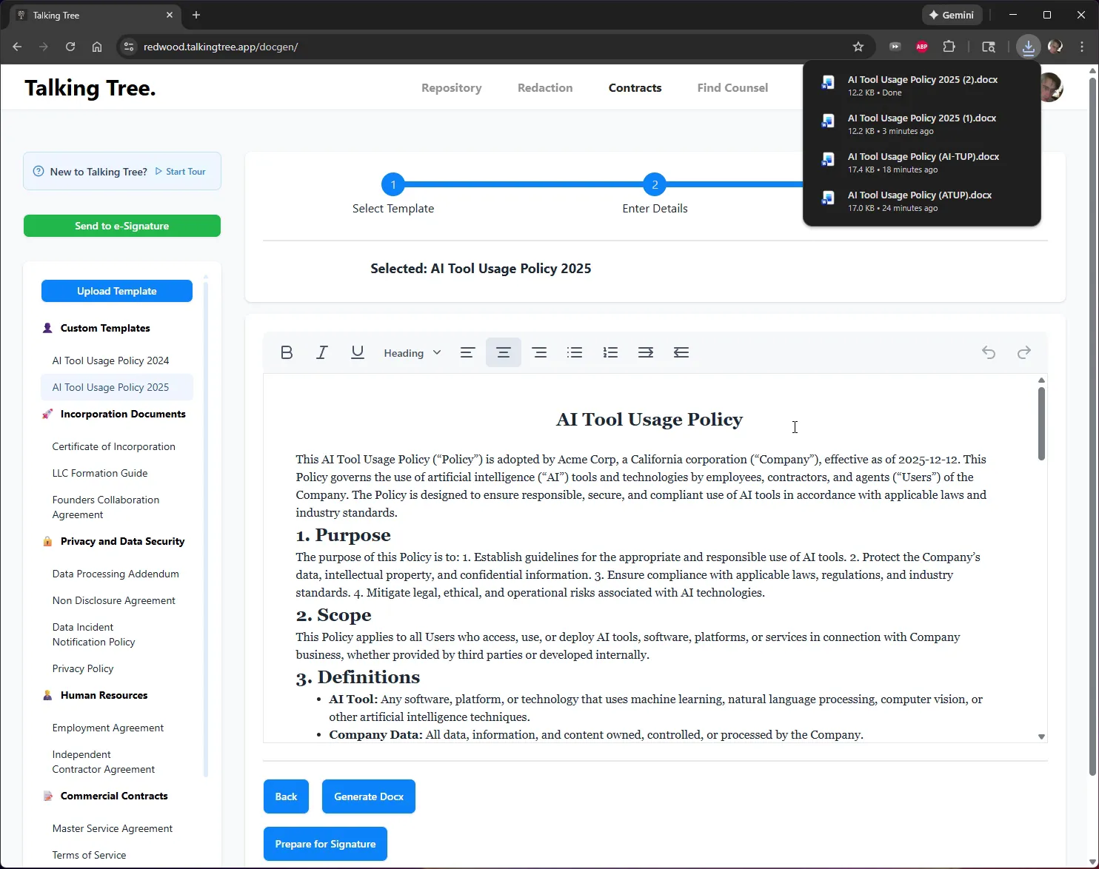
Task: Select Data Incident Notification Policy template
Action: [x=94, y=634]
